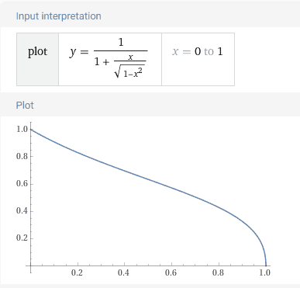
Task: Select the 'plot' label cell
Action: coord(37,59)
